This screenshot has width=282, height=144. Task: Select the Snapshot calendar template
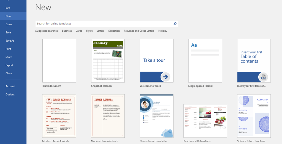point(108,61)
